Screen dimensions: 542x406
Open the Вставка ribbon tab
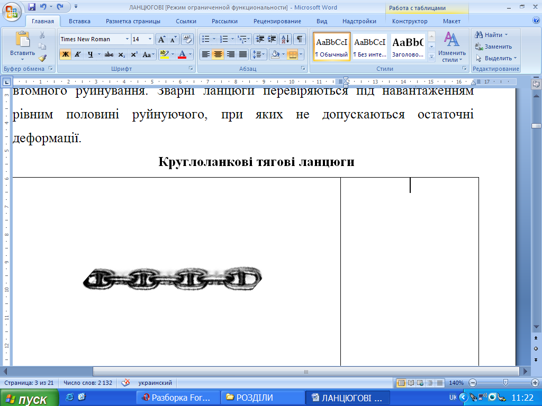[x=79, y=21]
